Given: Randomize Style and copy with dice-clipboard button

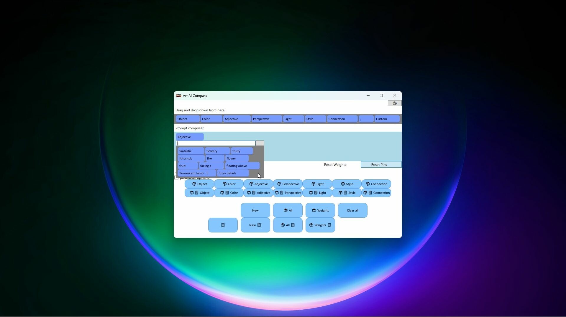Looking at the screenshot, I should click(347, 193).
